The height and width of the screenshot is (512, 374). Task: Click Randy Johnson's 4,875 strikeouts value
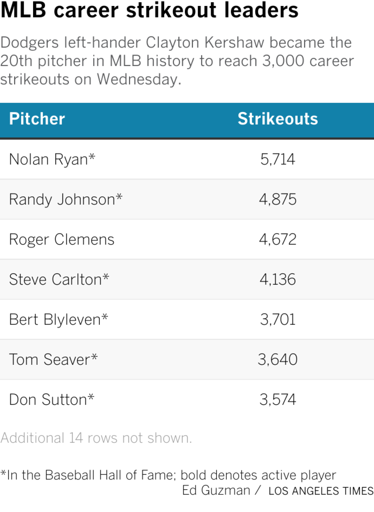[278, 200]
